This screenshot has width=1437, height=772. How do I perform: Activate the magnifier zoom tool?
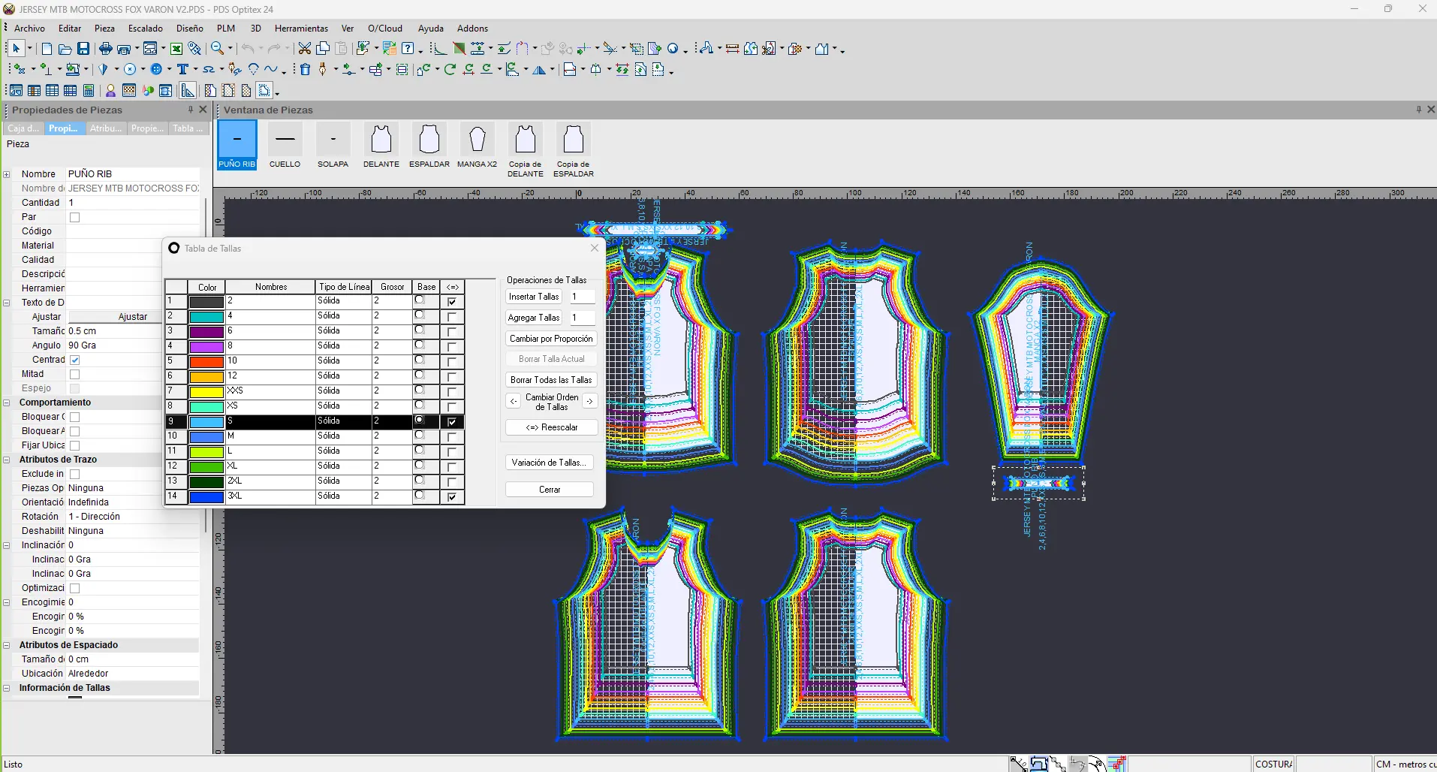tap(217, 49)
